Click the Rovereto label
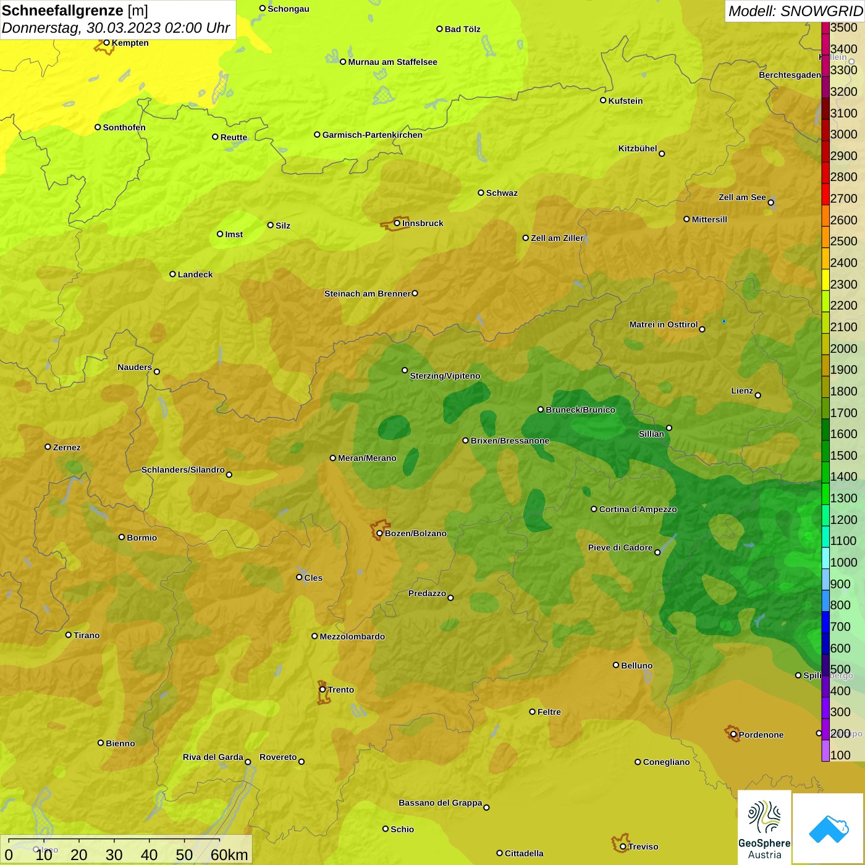Viewport: 865px width, 865px height. [278, 757]
